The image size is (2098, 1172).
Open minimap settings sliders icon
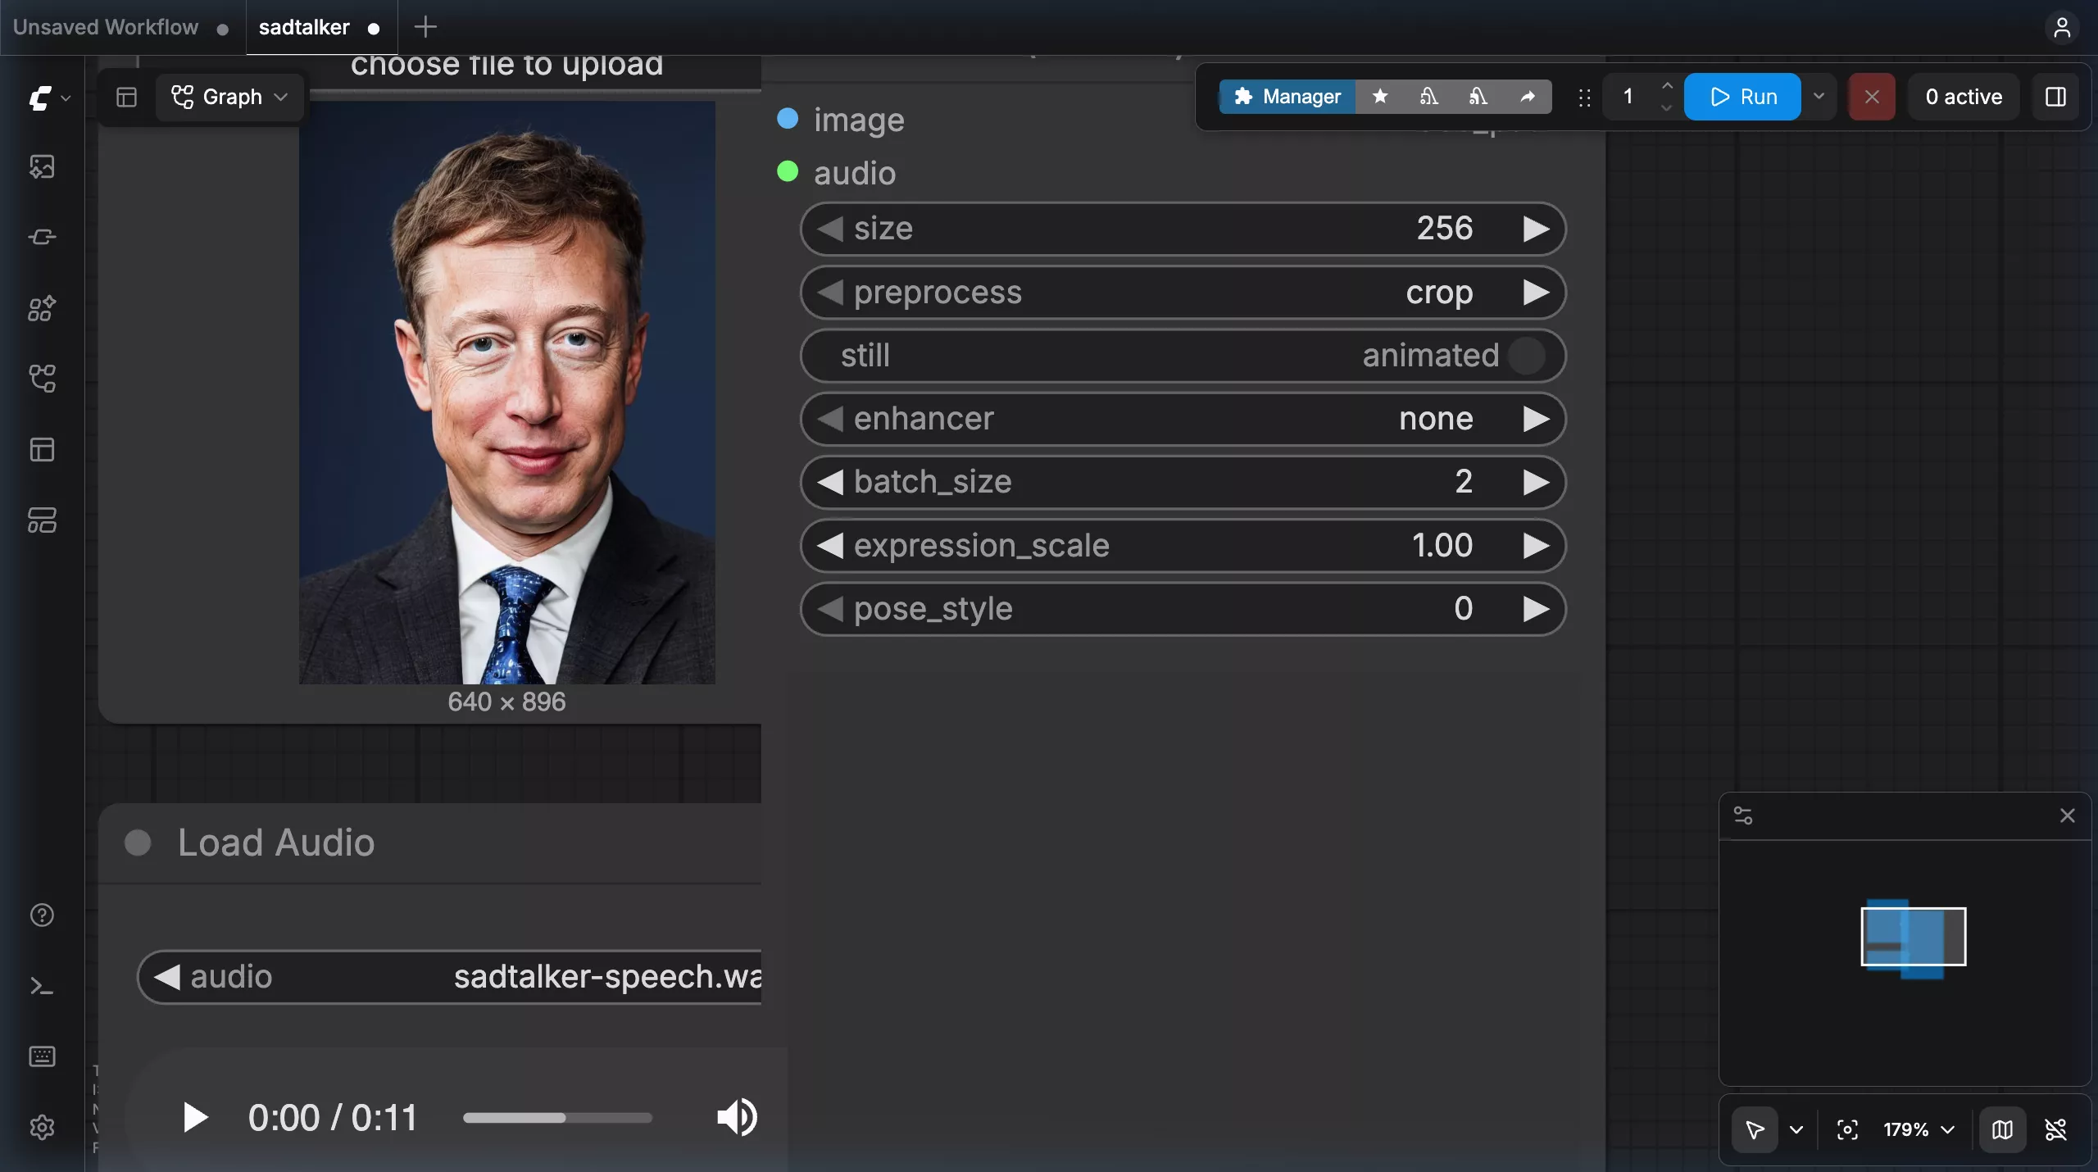tap(1743, 815)
